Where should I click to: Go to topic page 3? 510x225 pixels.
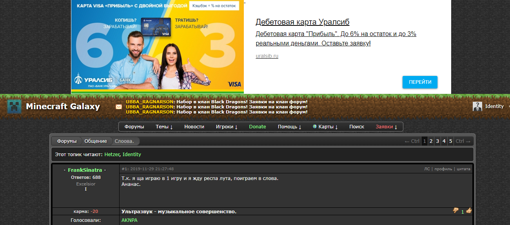[x=437, y=141]
